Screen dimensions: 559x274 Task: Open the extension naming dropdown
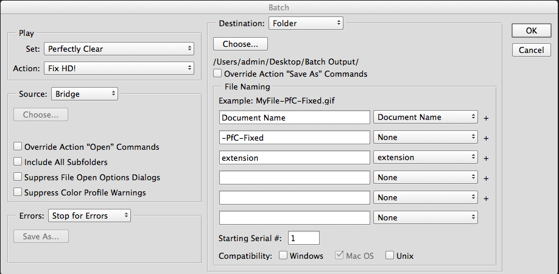pos(426,158)
